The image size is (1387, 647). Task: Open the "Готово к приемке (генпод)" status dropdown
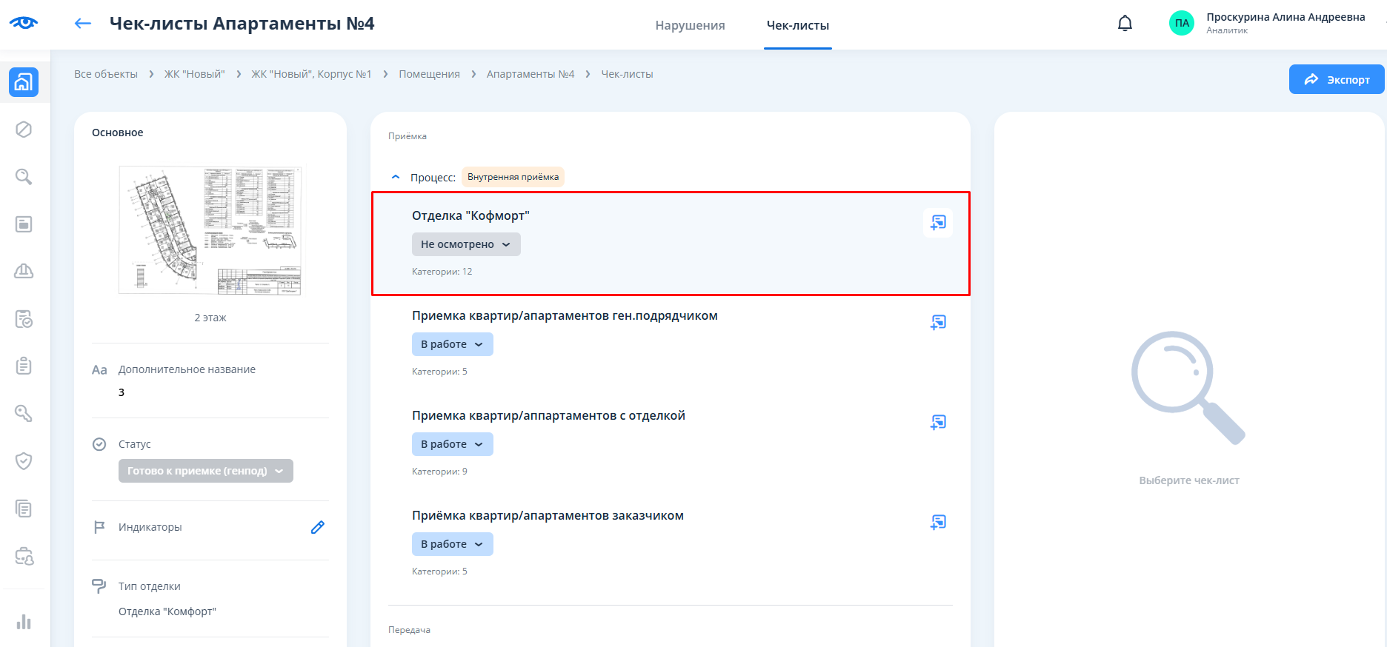tap(205, 471)
